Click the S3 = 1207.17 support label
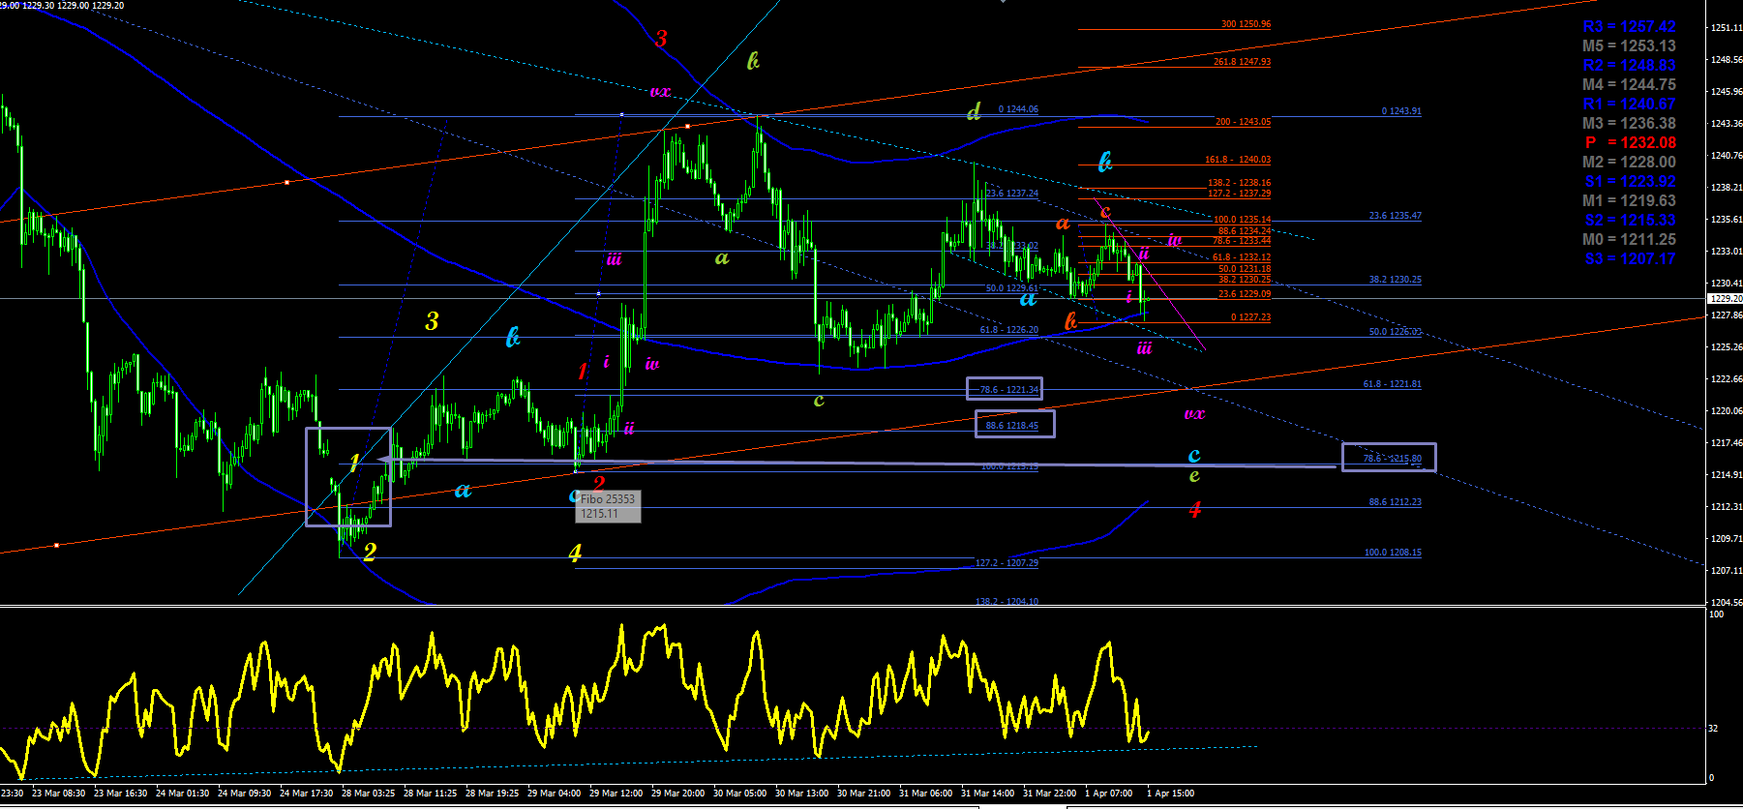The image size is (1743, 809). 1630,259
